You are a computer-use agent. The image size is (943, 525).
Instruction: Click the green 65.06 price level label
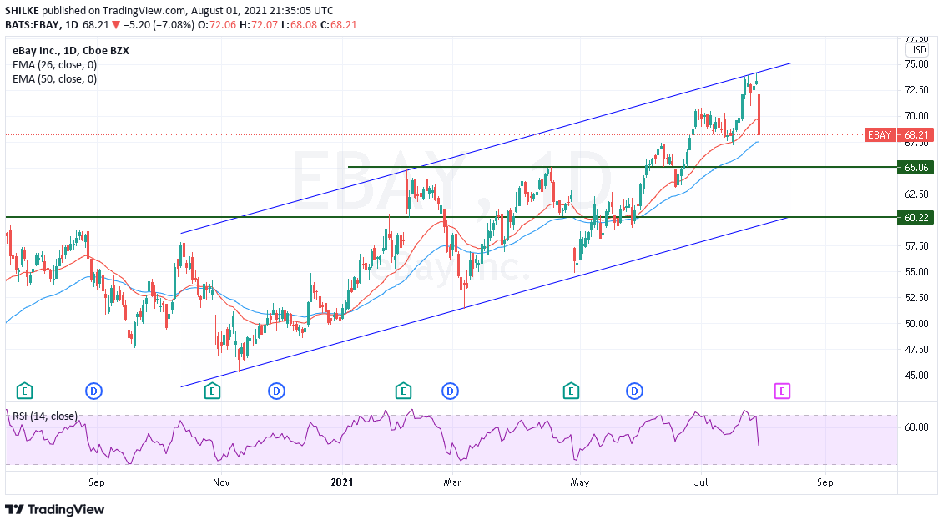click(x=916, y=167)
